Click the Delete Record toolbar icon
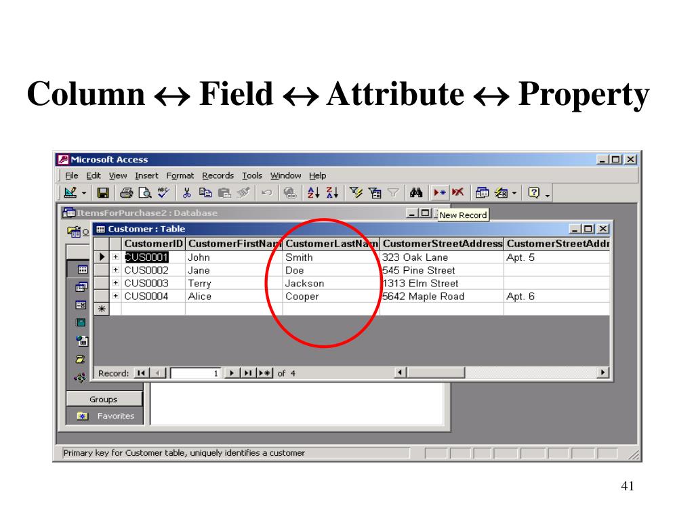Screen dimensions: 694x520 [457, 193]
